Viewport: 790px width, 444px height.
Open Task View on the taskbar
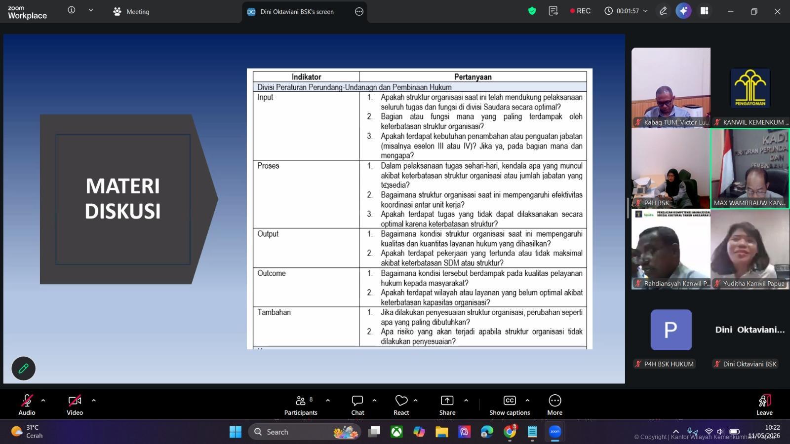(374, 432)
